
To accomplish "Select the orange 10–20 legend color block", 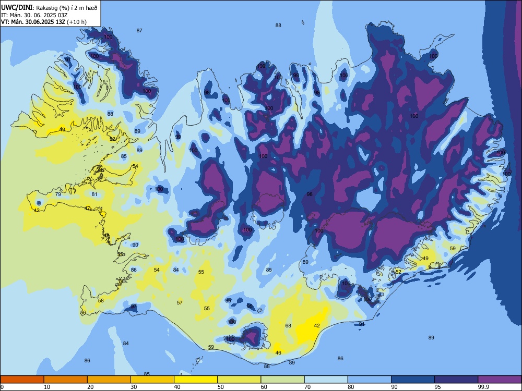I will (x=66, y=380).
